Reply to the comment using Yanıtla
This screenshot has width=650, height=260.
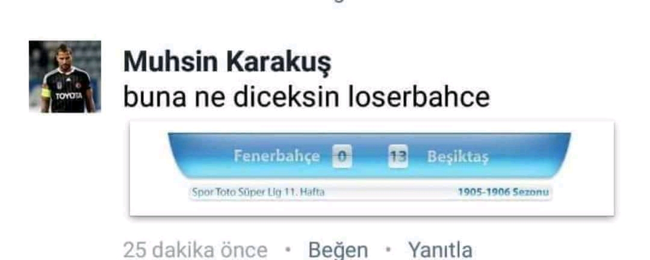pyautogui.click(x=440, y=250)
